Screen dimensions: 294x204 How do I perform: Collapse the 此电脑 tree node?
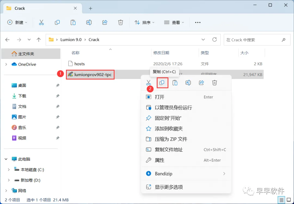click(x=6, y=159)
